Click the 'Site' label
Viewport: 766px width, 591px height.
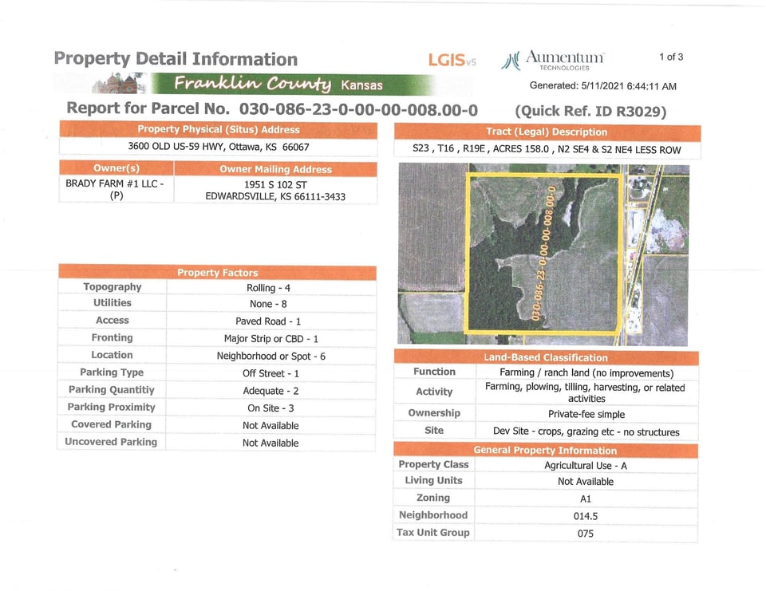(x=434, y=431)
